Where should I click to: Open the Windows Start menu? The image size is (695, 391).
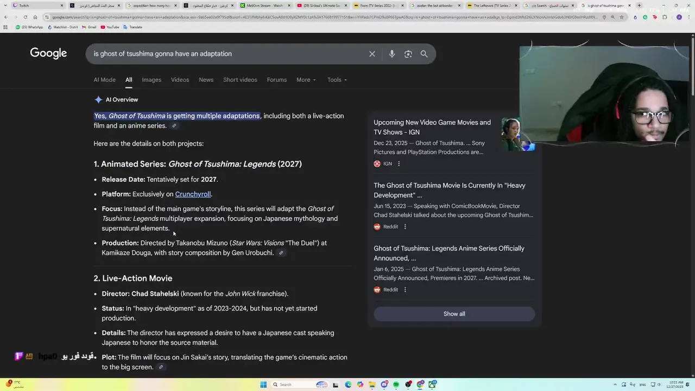263,384
